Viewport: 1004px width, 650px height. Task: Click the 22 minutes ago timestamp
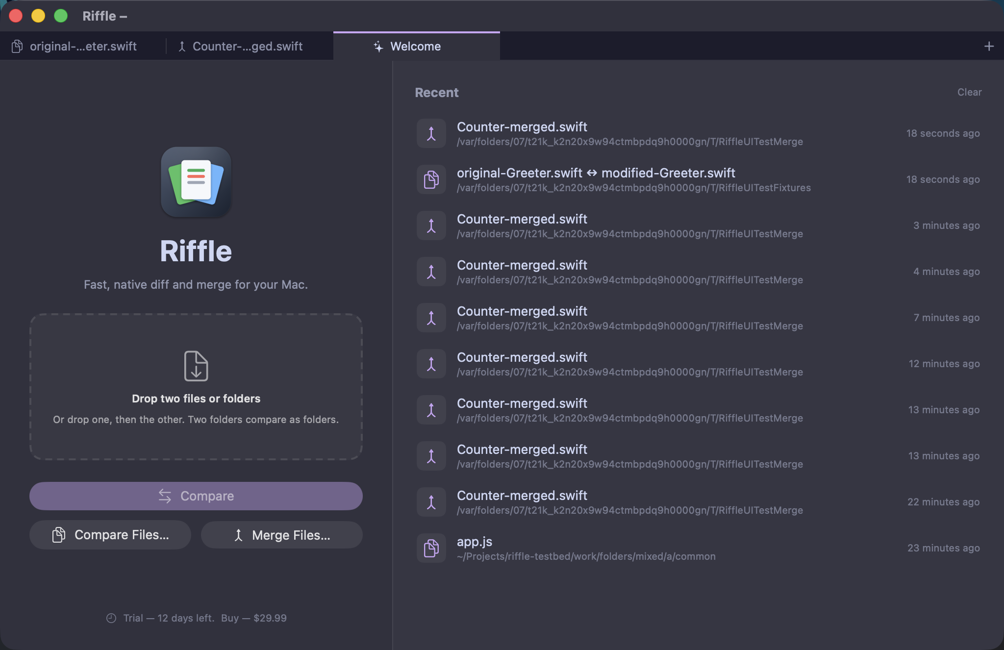(944, 502)
